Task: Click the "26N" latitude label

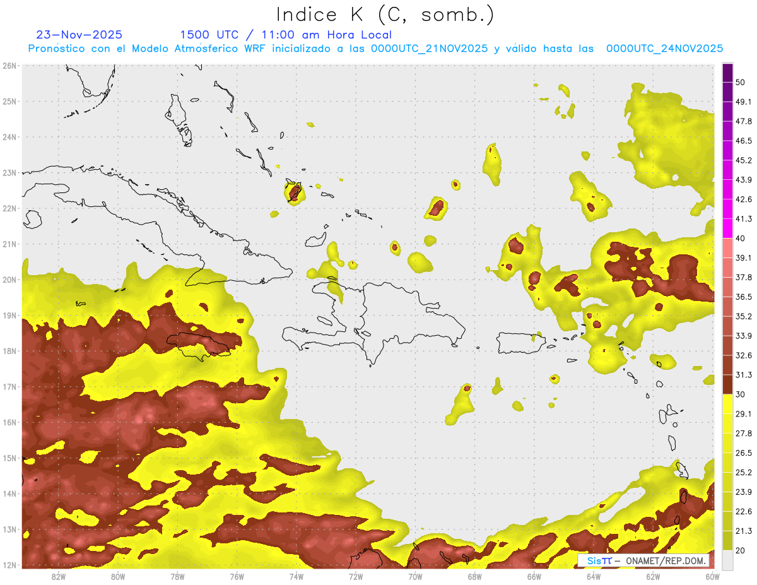Action: pos(9,65)
